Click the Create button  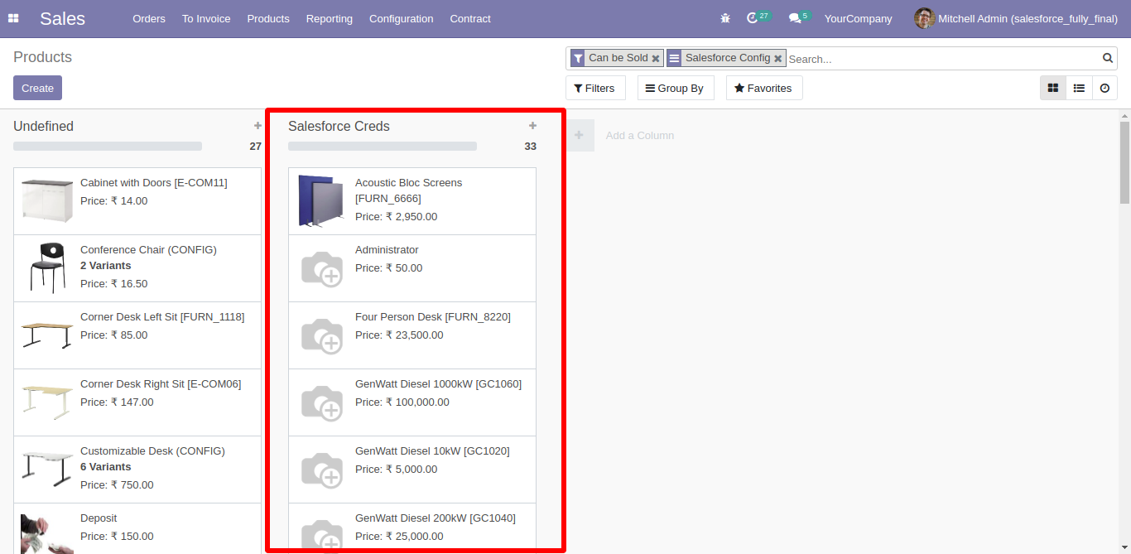37,88
